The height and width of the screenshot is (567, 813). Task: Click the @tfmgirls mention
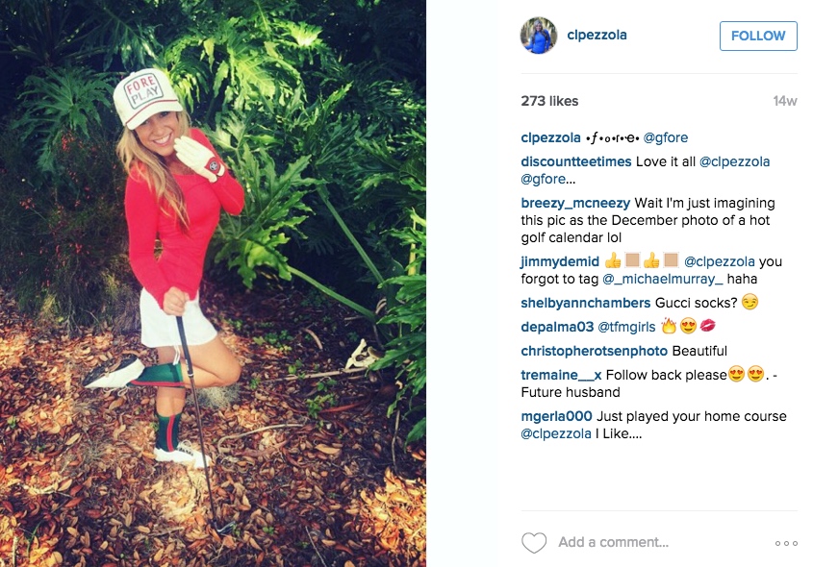point(624,327)
